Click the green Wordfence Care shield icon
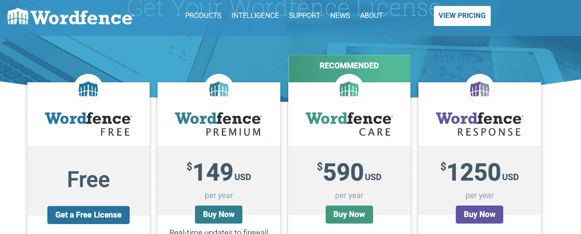The height and width of the screenshot is (234, 581). click(349, 89)
